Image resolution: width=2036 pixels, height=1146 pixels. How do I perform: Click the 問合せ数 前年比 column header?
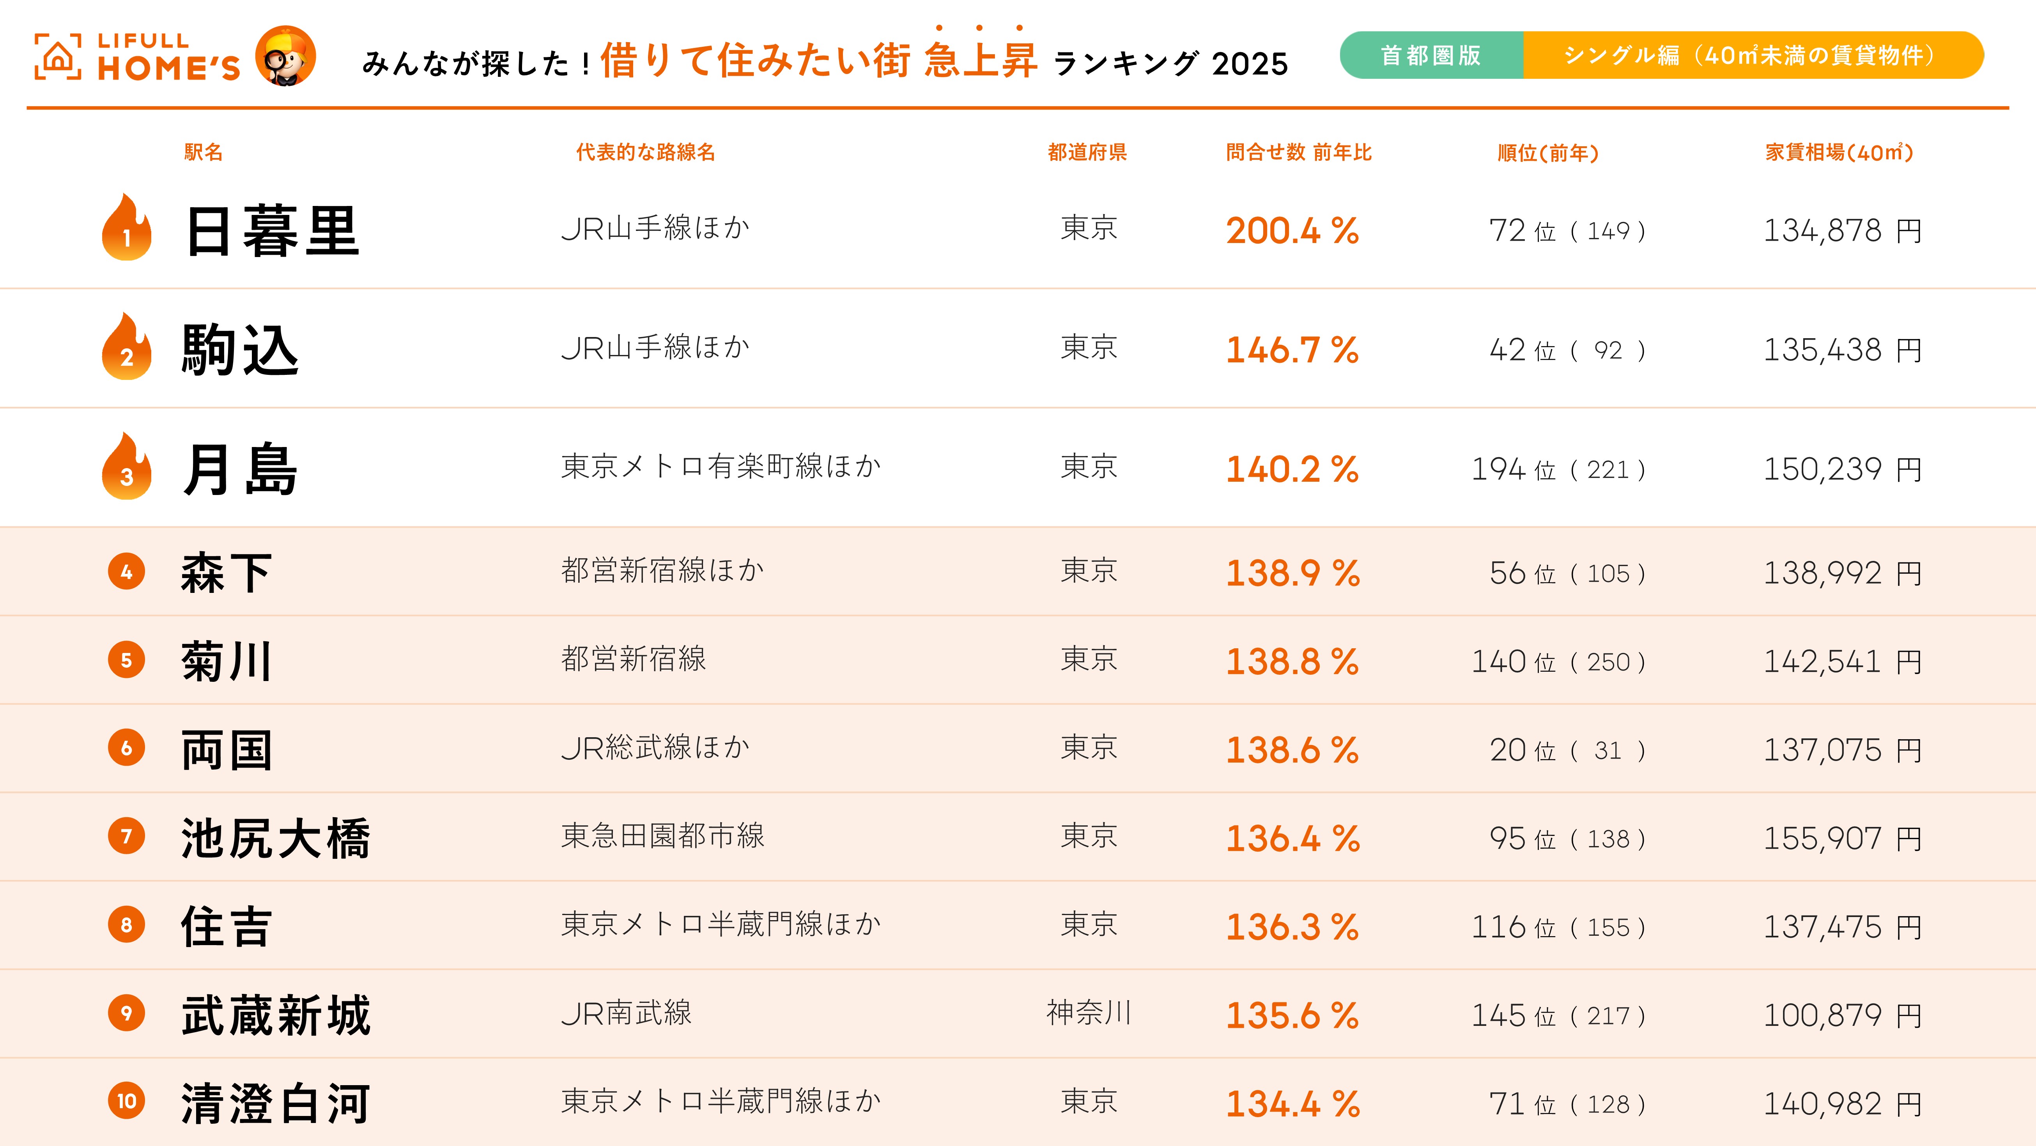coord(1299,152)
